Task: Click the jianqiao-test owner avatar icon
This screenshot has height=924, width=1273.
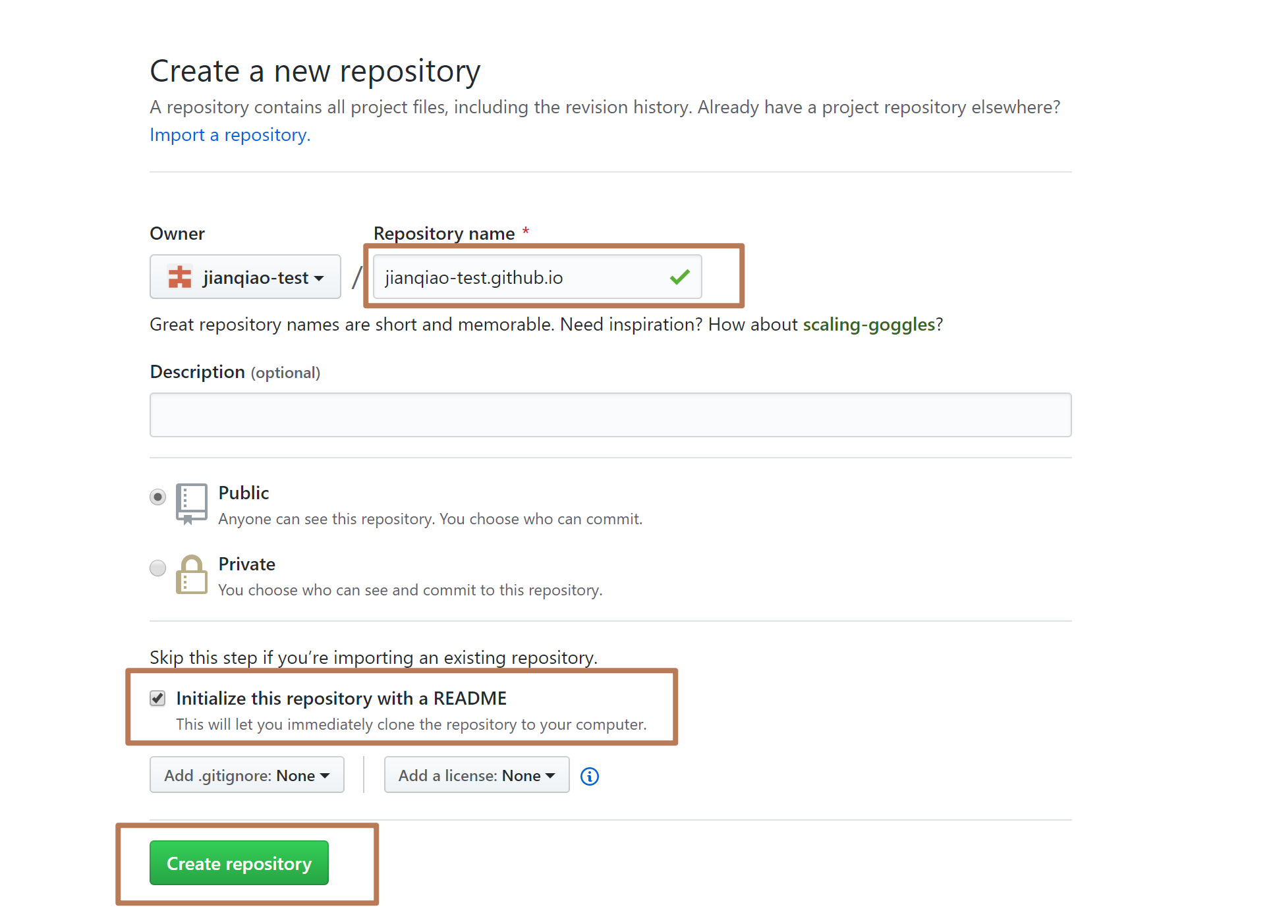Action: [x=180, y=277]
